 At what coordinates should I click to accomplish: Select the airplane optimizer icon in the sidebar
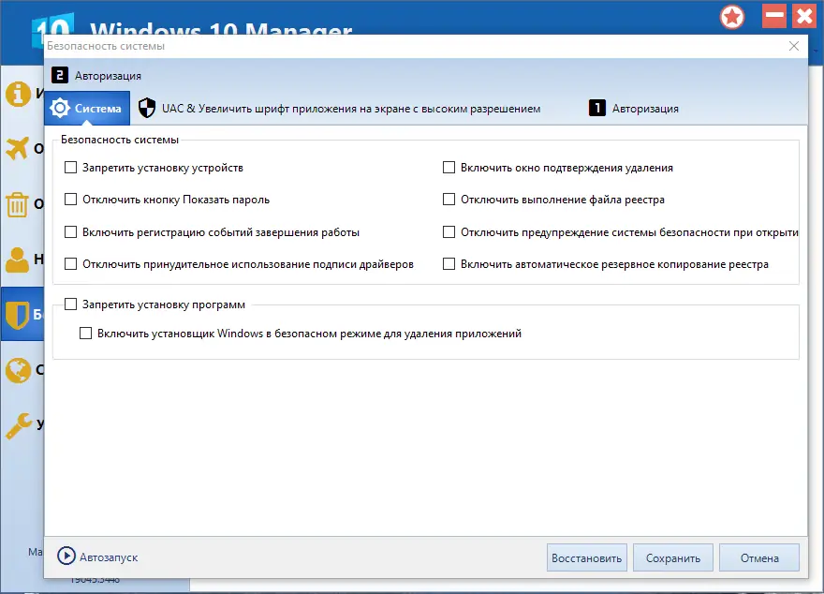[18, 148]
